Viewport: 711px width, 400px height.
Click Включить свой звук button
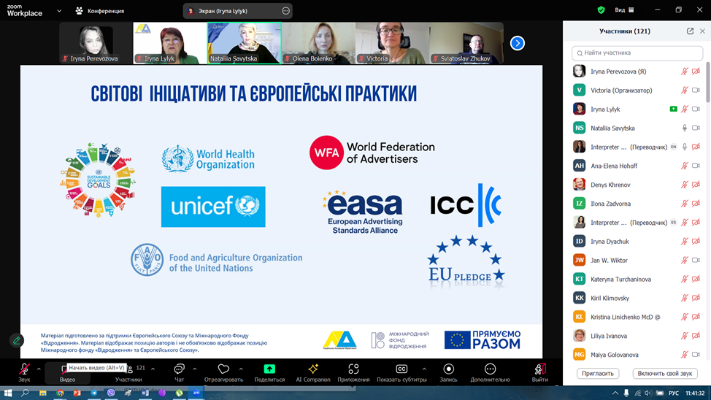(x=665, y=373)
